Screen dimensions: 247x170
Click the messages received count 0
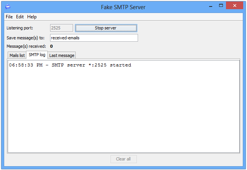51,46
